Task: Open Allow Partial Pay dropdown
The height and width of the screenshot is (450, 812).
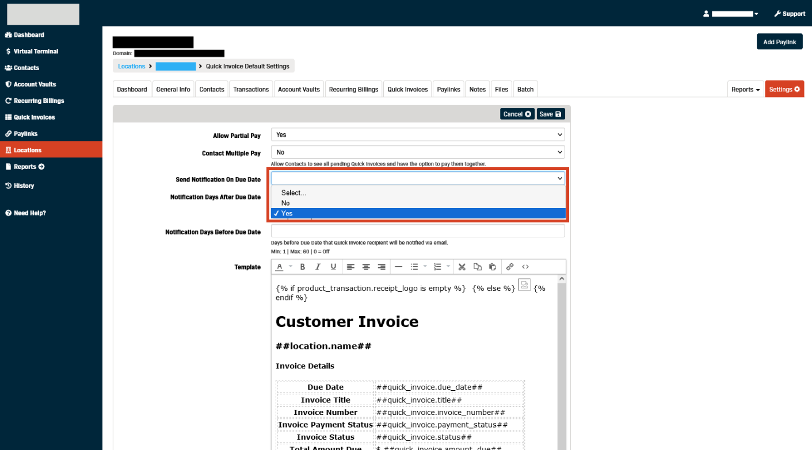Action: click(418, 134)
